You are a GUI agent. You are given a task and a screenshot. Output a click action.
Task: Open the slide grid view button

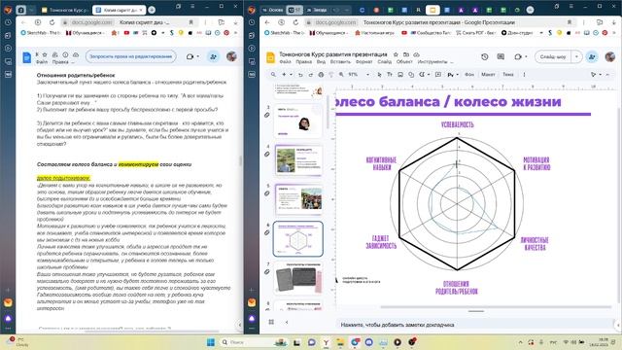(x=271, y=322)
